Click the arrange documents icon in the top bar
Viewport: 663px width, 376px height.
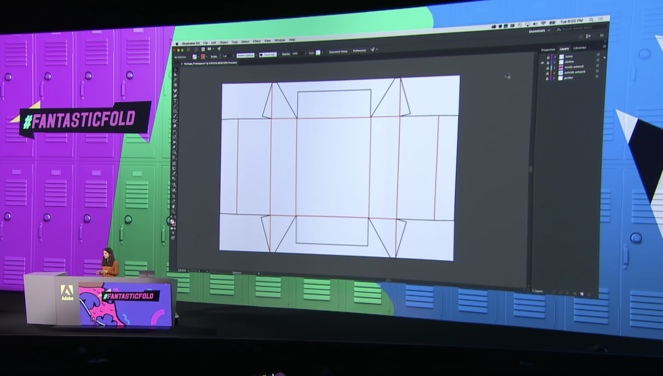210,49
